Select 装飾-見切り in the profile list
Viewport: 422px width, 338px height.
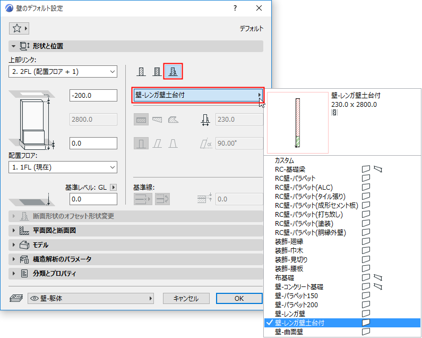342,259
